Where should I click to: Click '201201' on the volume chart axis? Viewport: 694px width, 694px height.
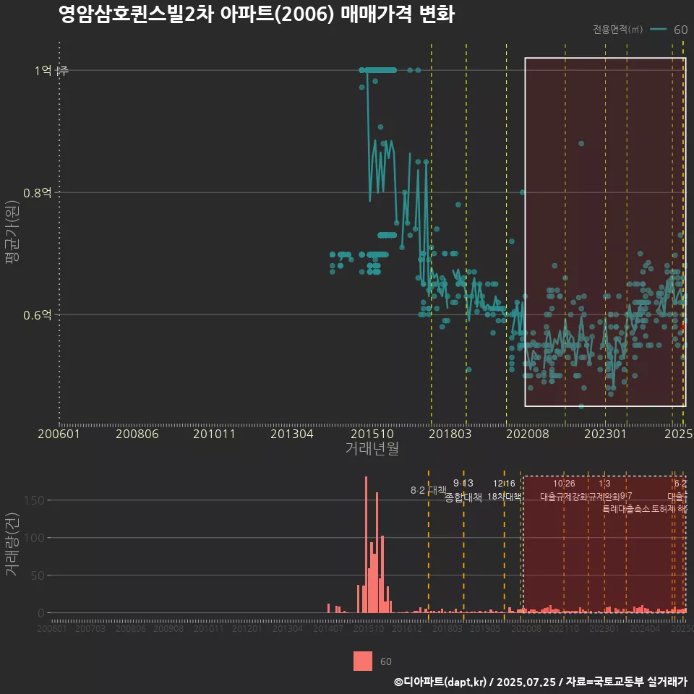coord(247,628)
